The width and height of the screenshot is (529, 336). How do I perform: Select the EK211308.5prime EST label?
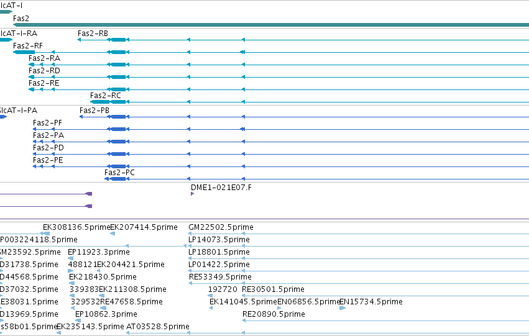click(x=132, y=290)
